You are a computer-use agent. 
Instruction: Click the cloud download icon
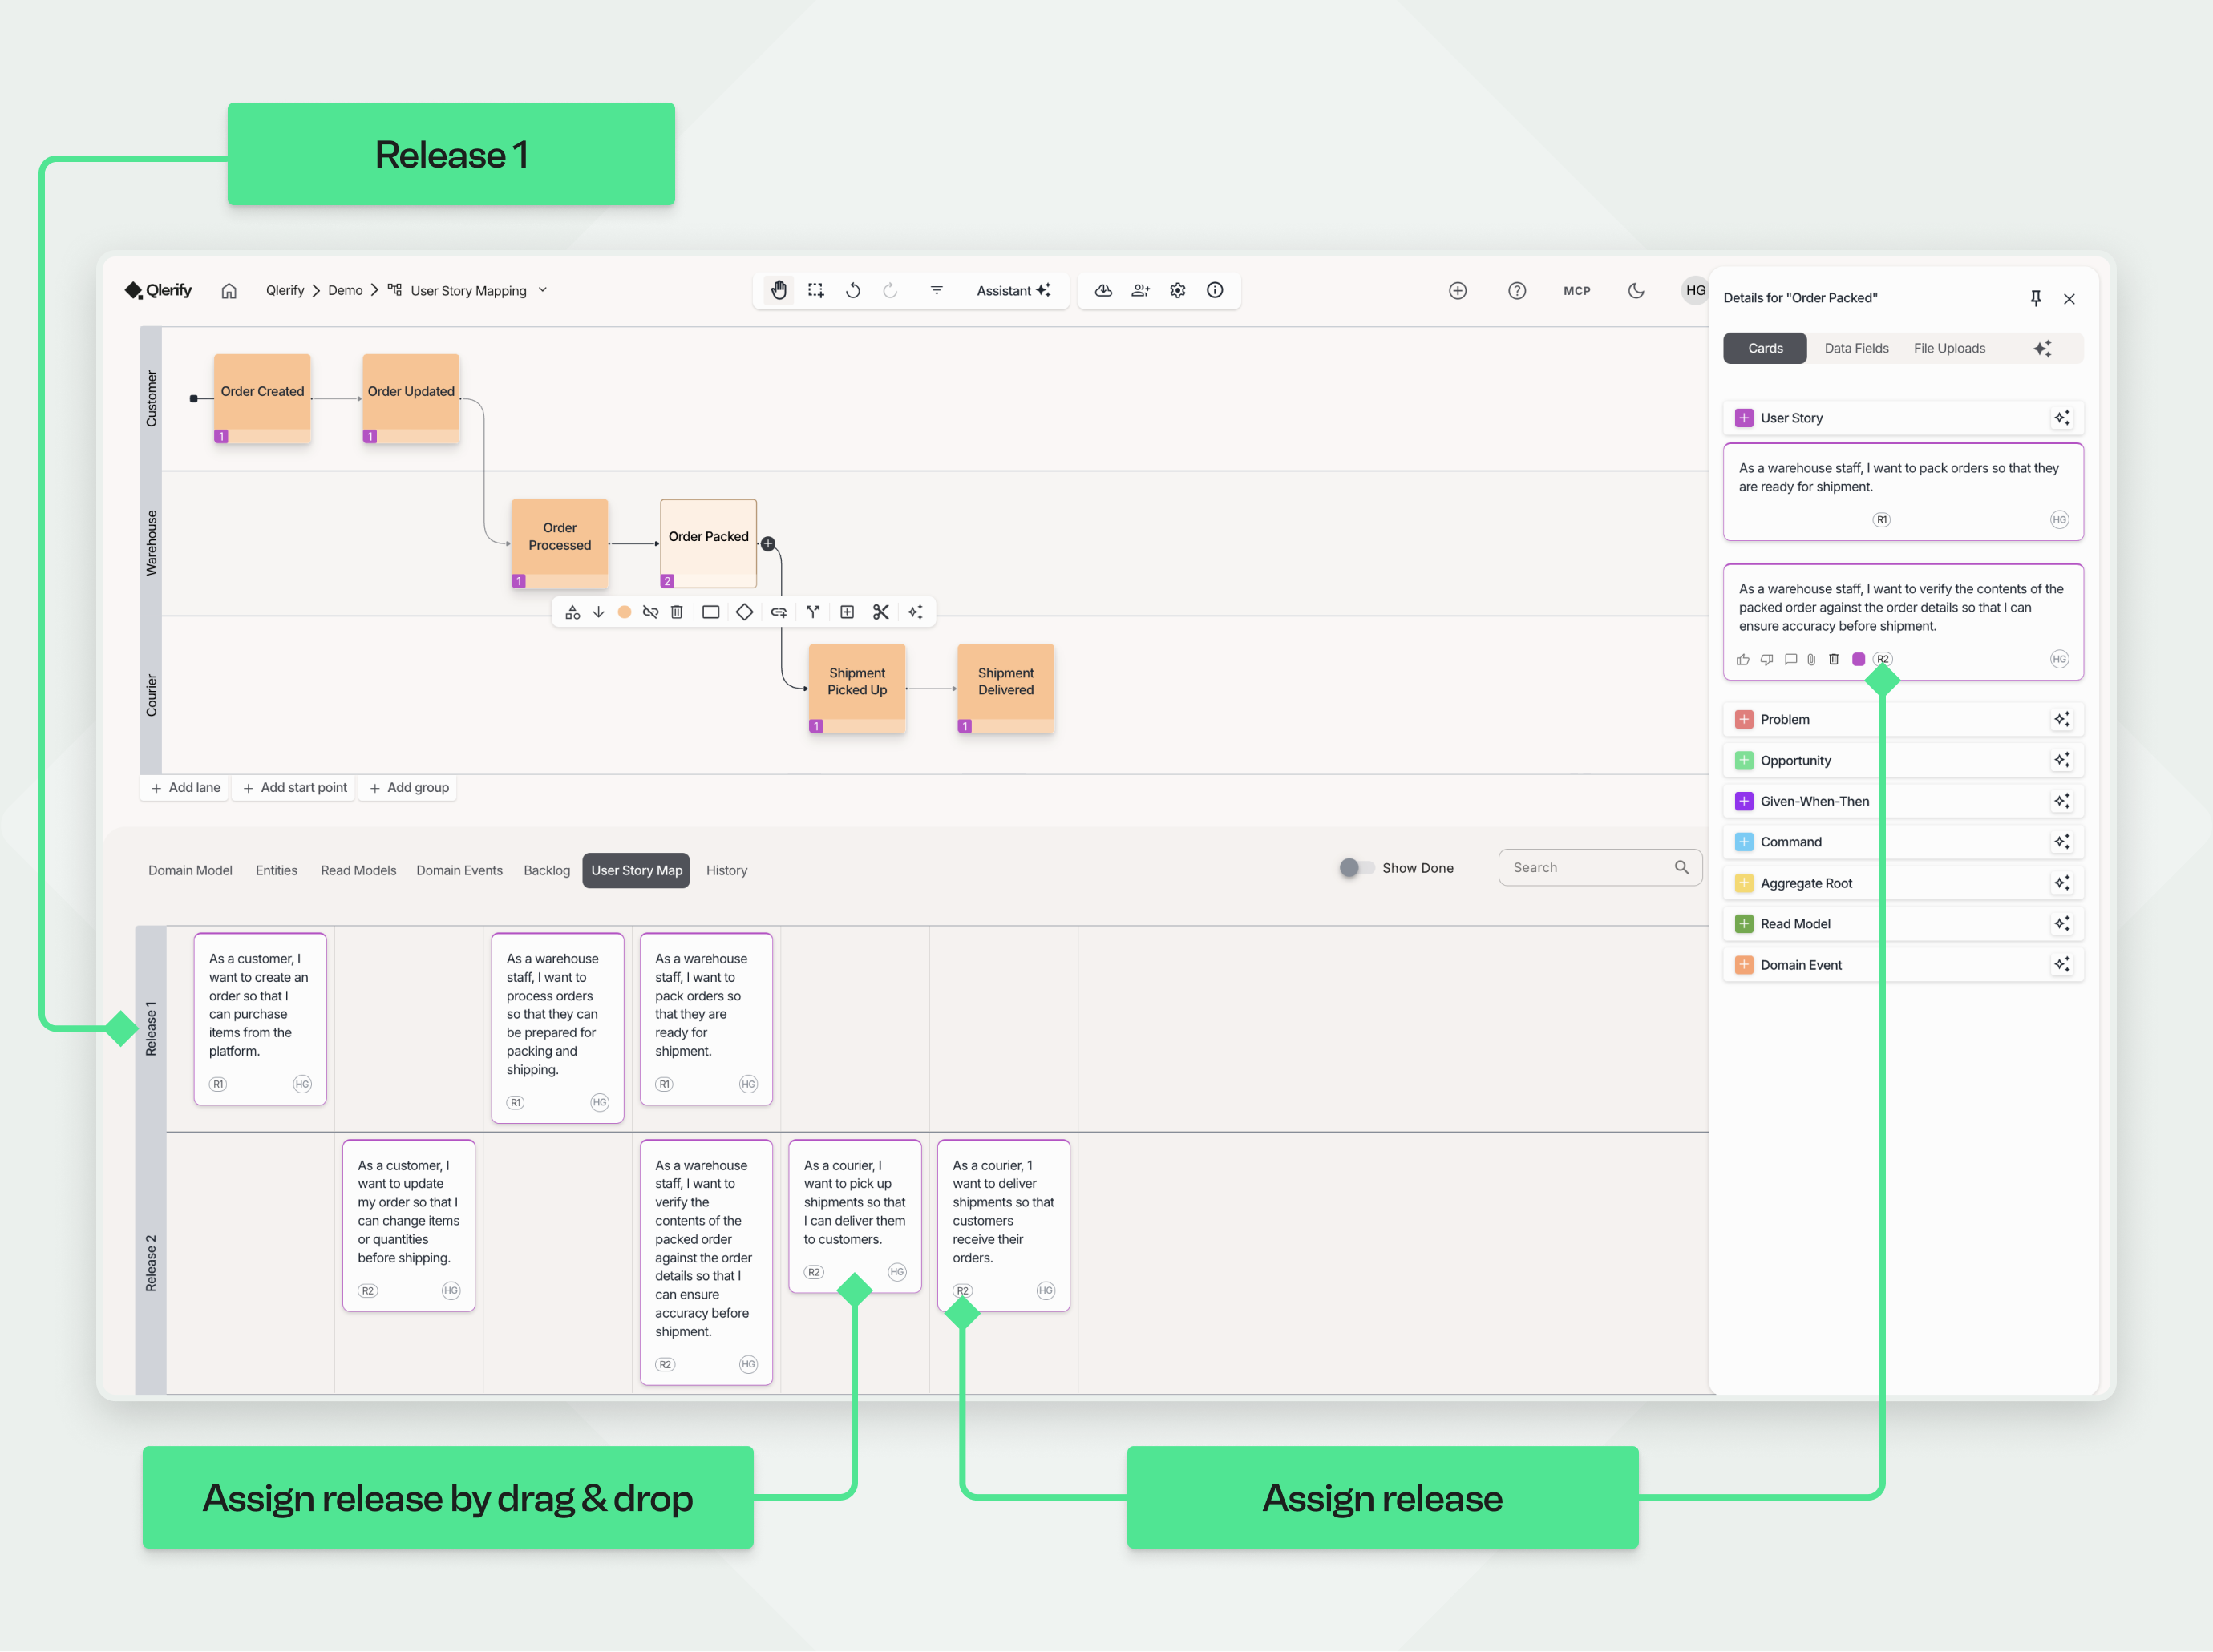click(x=1103, y=290)
